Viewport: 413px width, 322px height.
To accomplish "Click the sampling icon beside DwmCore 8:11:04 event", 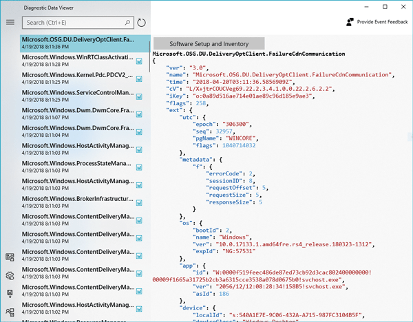I will (x=139, y=132).
